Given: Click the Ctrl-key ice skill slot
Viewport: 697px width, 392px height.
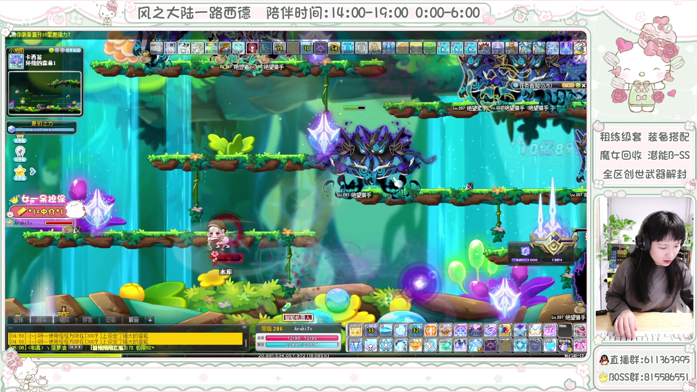Looking at the screenshot, I should tap(355, 345).
